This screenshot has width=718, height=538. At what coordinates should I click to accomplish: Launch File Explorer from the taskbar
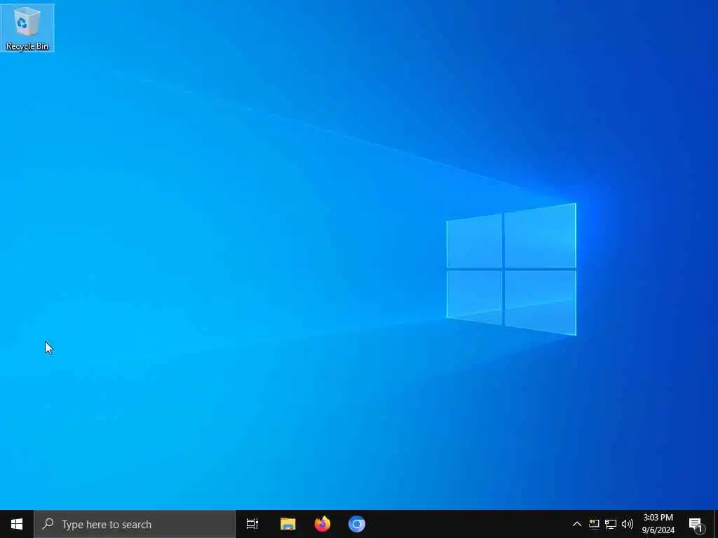288,524
